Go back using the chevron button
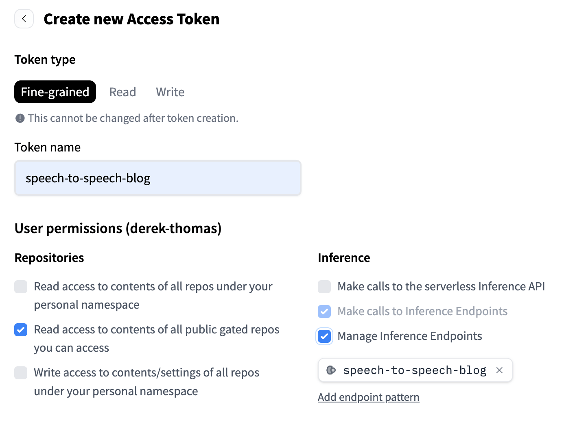564x424 pixels. tap(24, 19)
